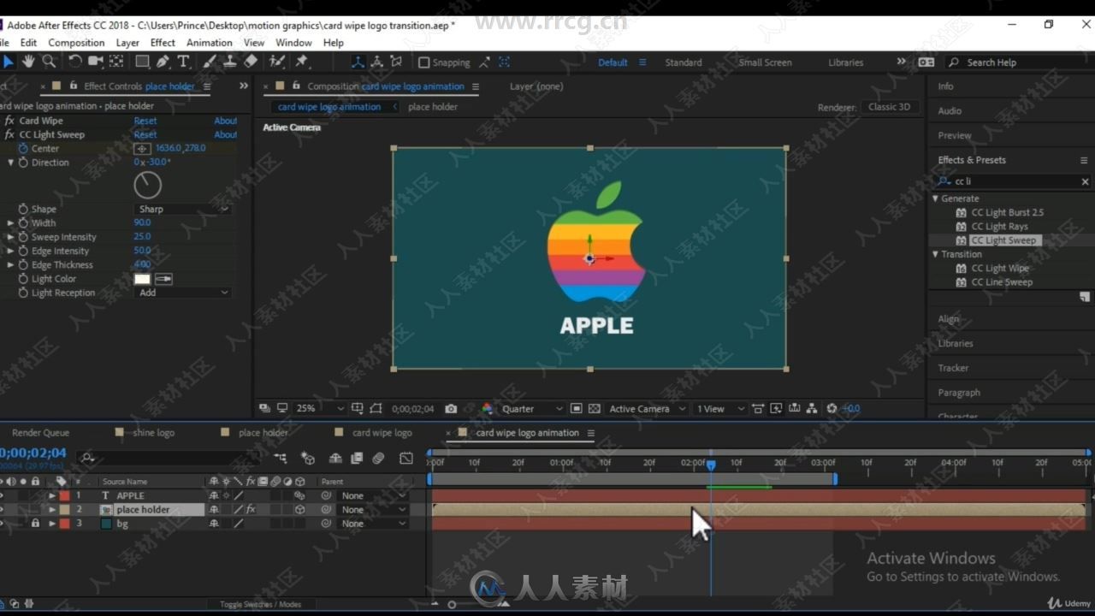Screen dimensions: 1095x616
Task: Toggle Hide Shy Layers in timeline
Action: tap(335, 459)
